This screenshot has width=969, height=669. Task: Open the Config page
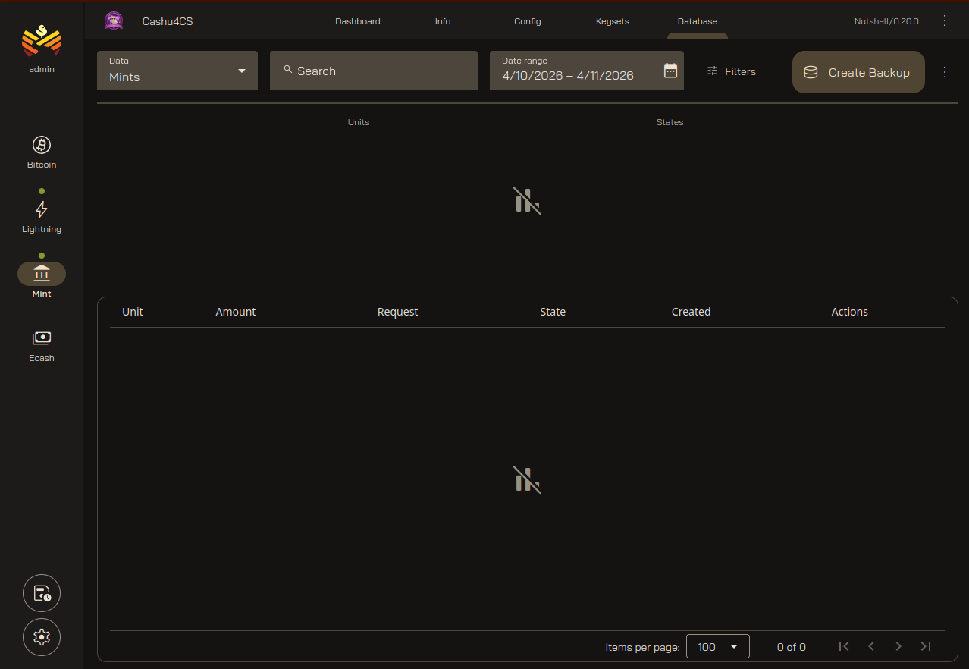click(x=527, y=21)
